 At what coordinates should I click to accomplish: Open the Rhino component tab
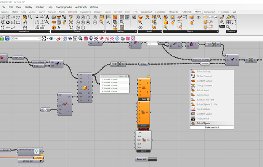(197, 12)
